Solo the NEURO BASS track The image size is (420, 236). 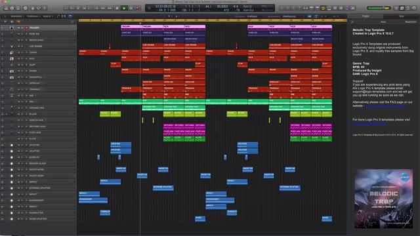point(22,40)
